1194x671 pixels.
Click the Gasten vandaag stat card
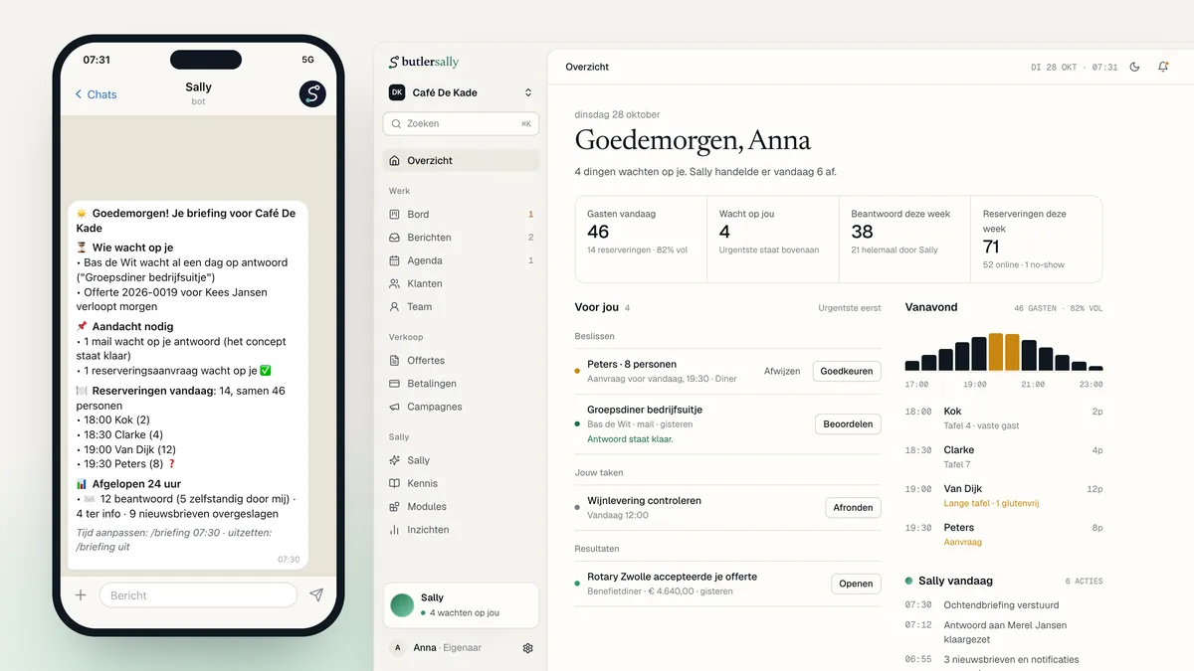coord(641,240)
